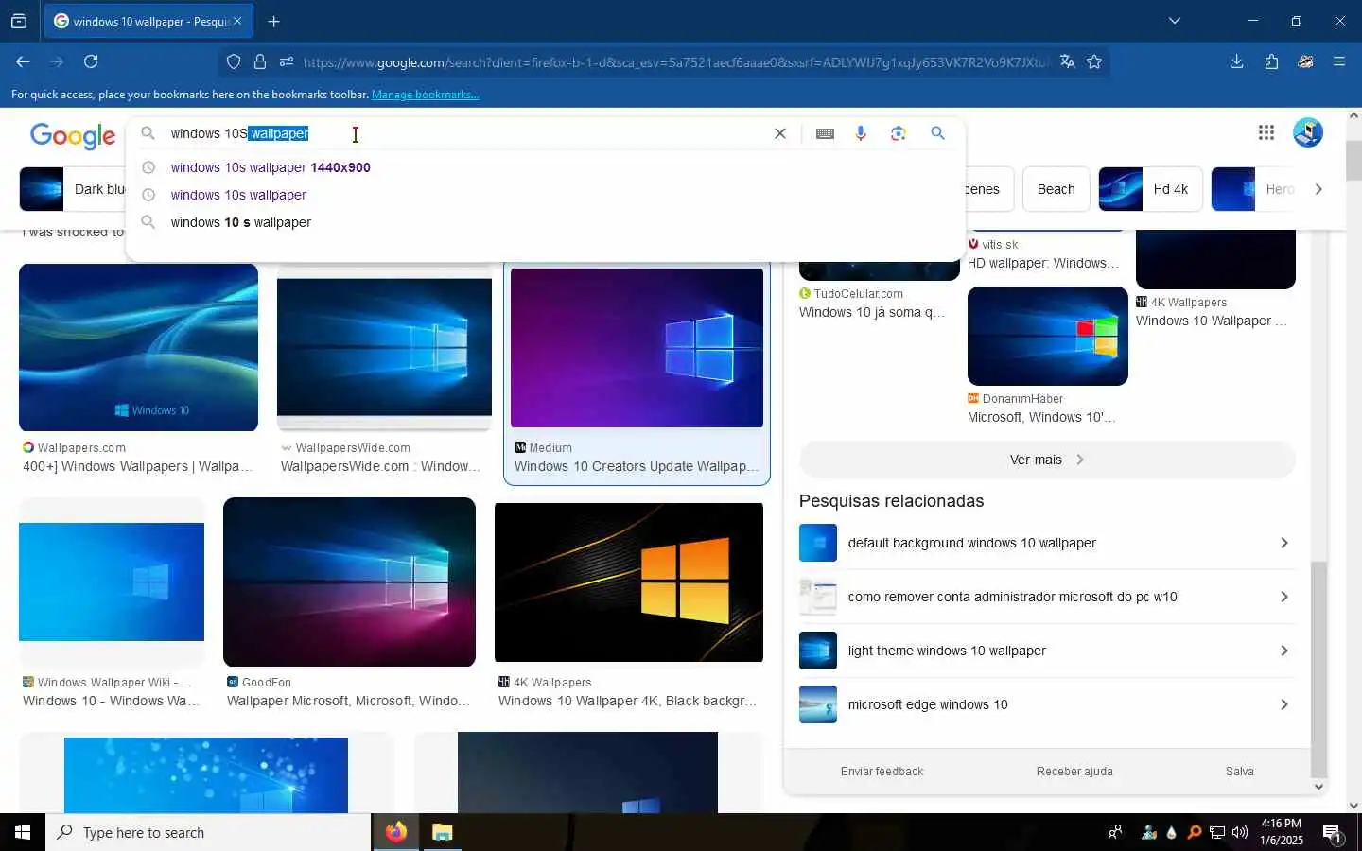The height and width of the screenshot is (851, 1362).
Task: Click the Firefox address bar URL
Action: coord(675,62)
